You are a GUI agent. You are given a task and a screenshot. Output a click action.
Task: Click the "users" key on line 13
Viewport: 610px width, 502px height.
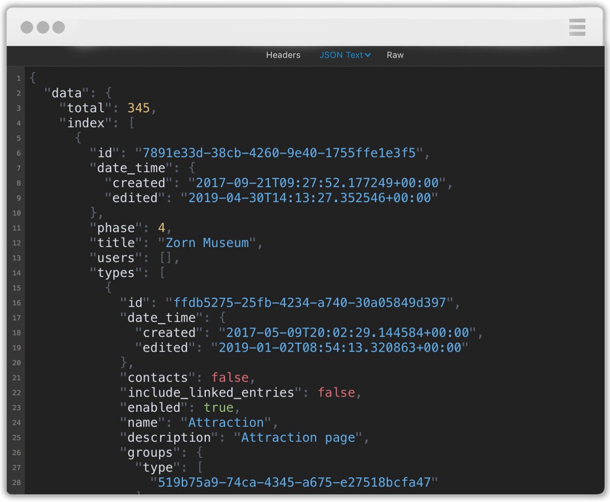[116, 258]
